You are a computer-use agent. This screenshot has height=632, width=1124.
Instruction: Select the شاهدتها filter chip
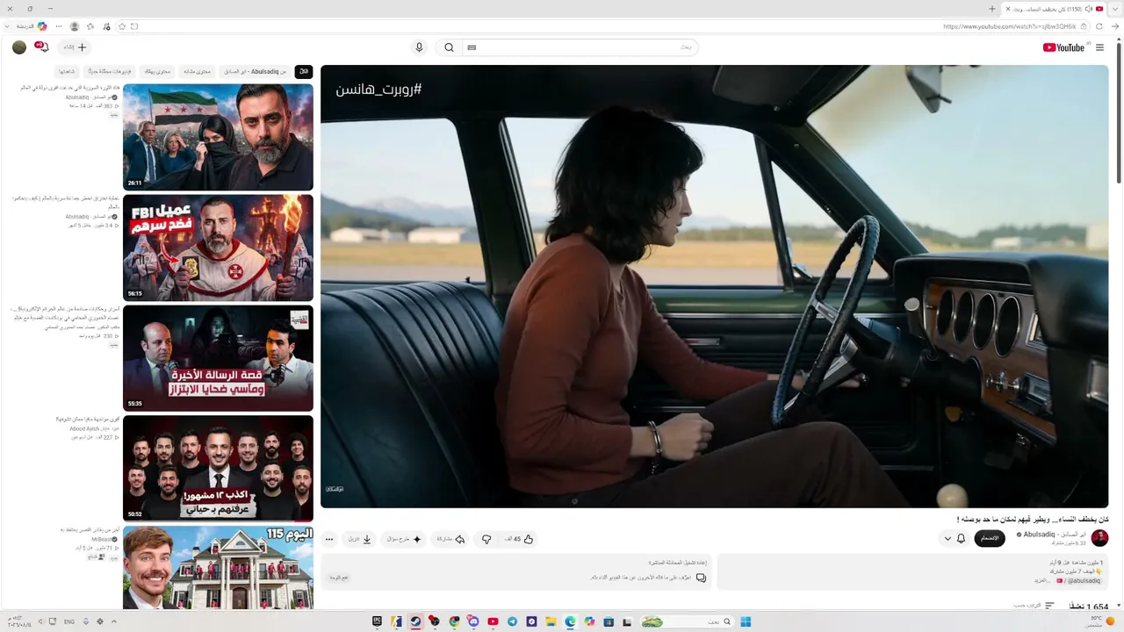(67, 71)
